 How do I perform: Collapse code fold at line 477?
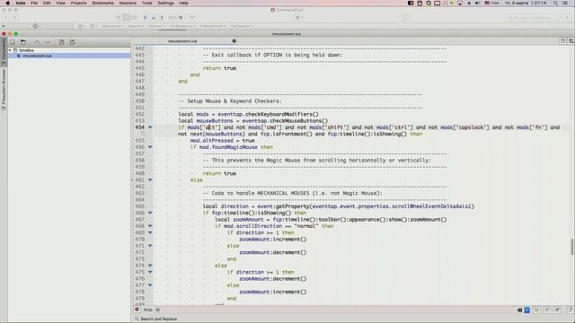pos(150,285)
